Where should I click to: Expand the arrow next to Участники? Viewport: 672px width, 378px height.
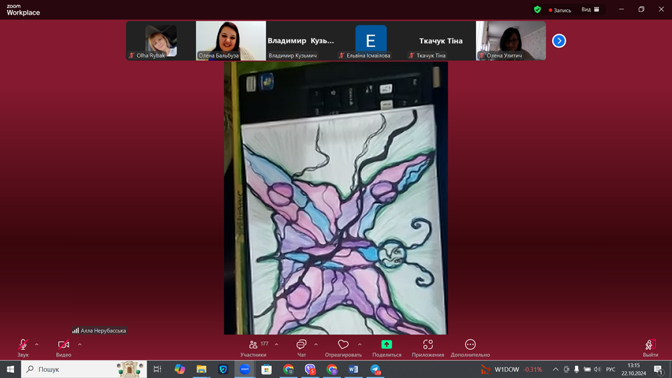[276, 345]
